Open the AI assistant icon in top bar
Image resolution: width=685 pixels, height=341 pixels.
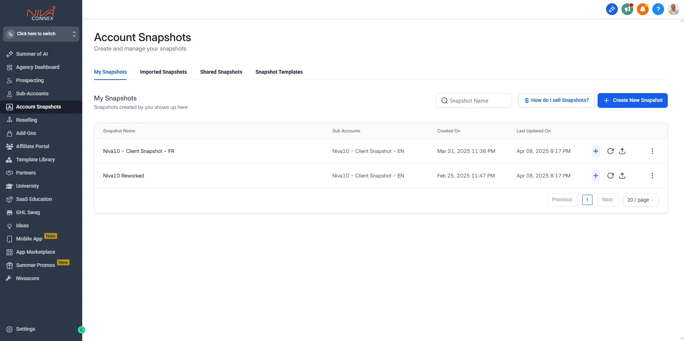point(612,9)
